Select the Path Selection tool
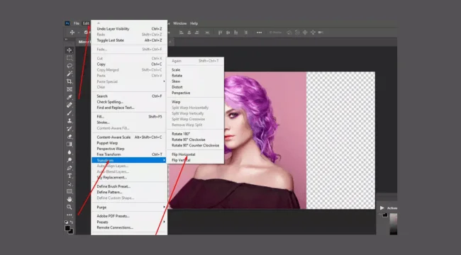 tap(70, 183)
